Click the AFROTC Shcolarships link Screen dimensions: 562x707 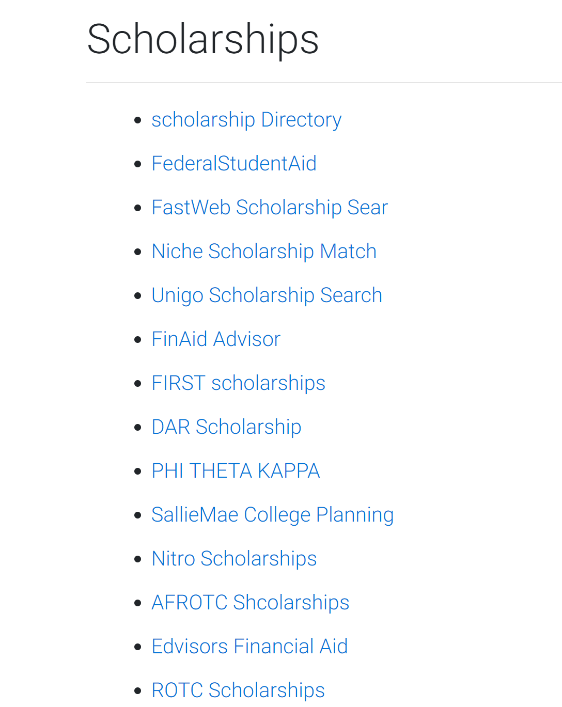point(250,603)
